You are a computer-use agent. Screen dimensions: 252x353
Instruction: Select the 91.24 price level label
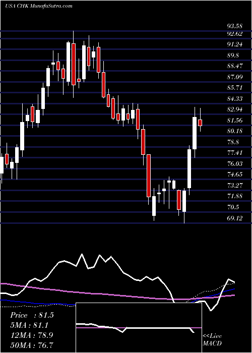235,44
